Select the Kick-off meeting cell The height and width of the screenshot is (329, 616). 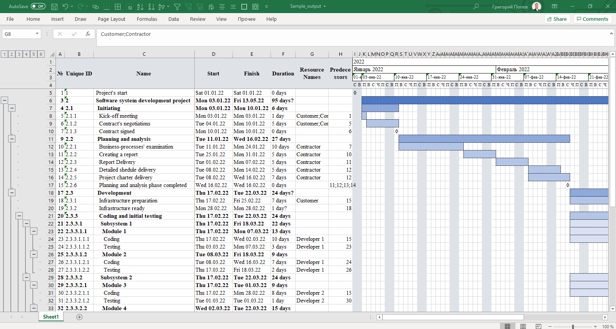[x=118, y=116]
